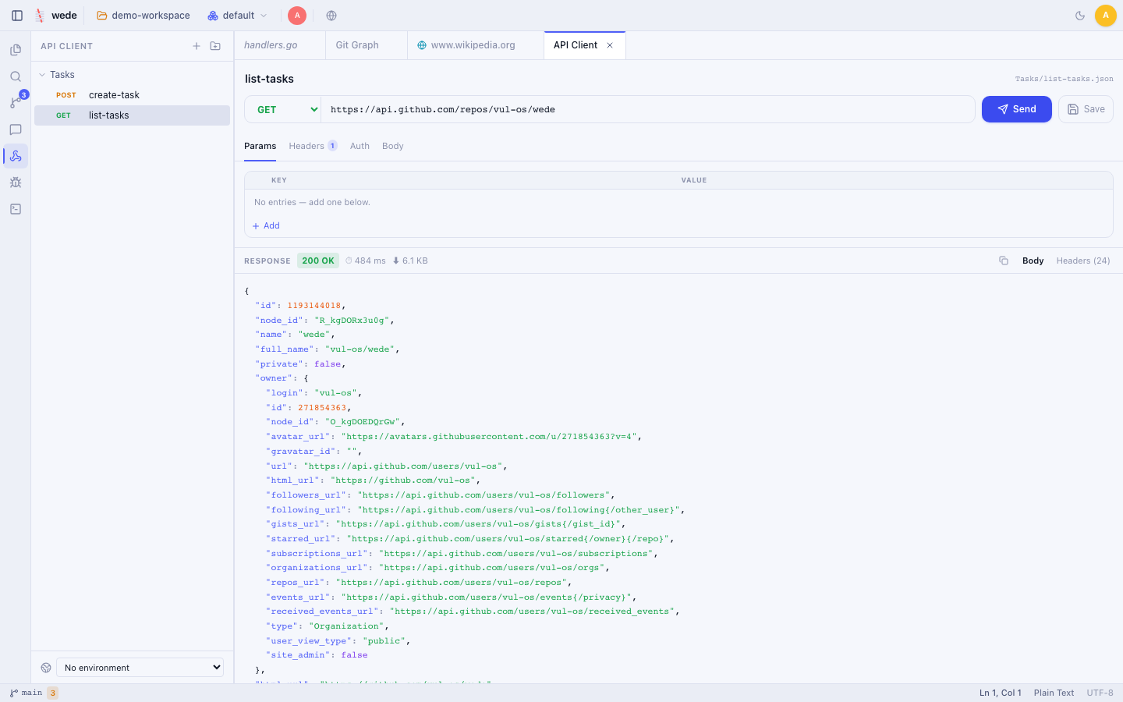This screenshot has width=1123, height=702.
Task: Click main branch in status bar
Action: 27,693
